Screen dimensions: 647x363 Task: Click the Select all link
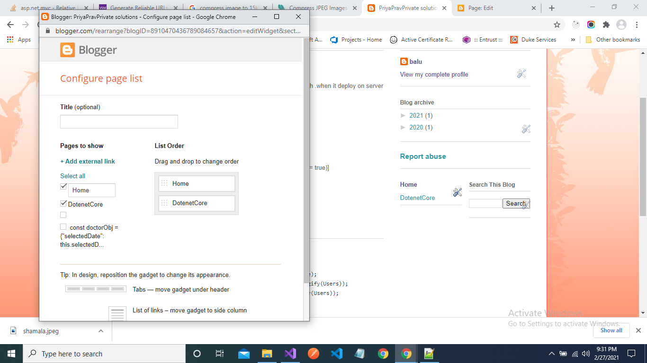click(72, 176)
